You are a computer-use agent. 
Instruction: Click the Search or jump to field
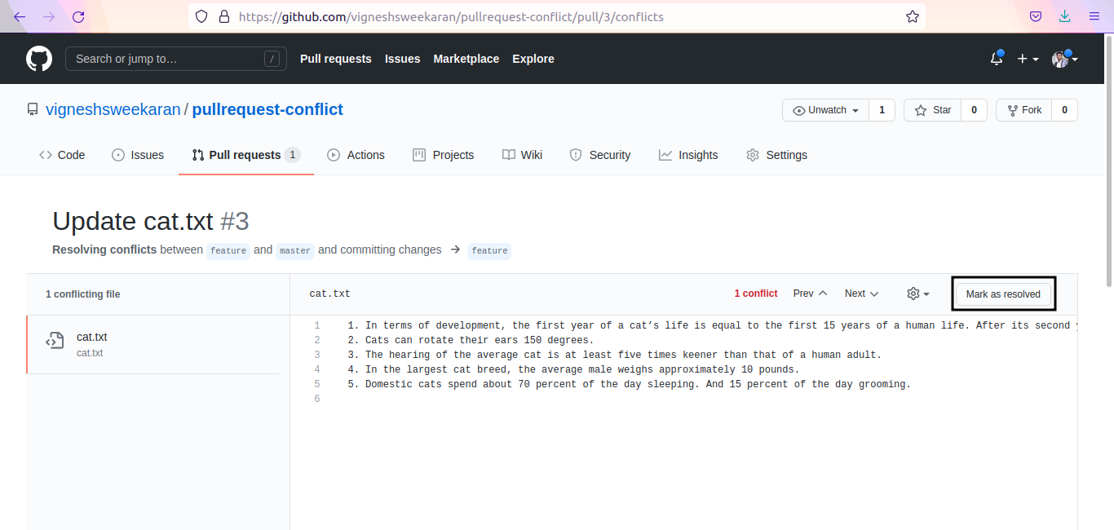(x=175, y=58)
